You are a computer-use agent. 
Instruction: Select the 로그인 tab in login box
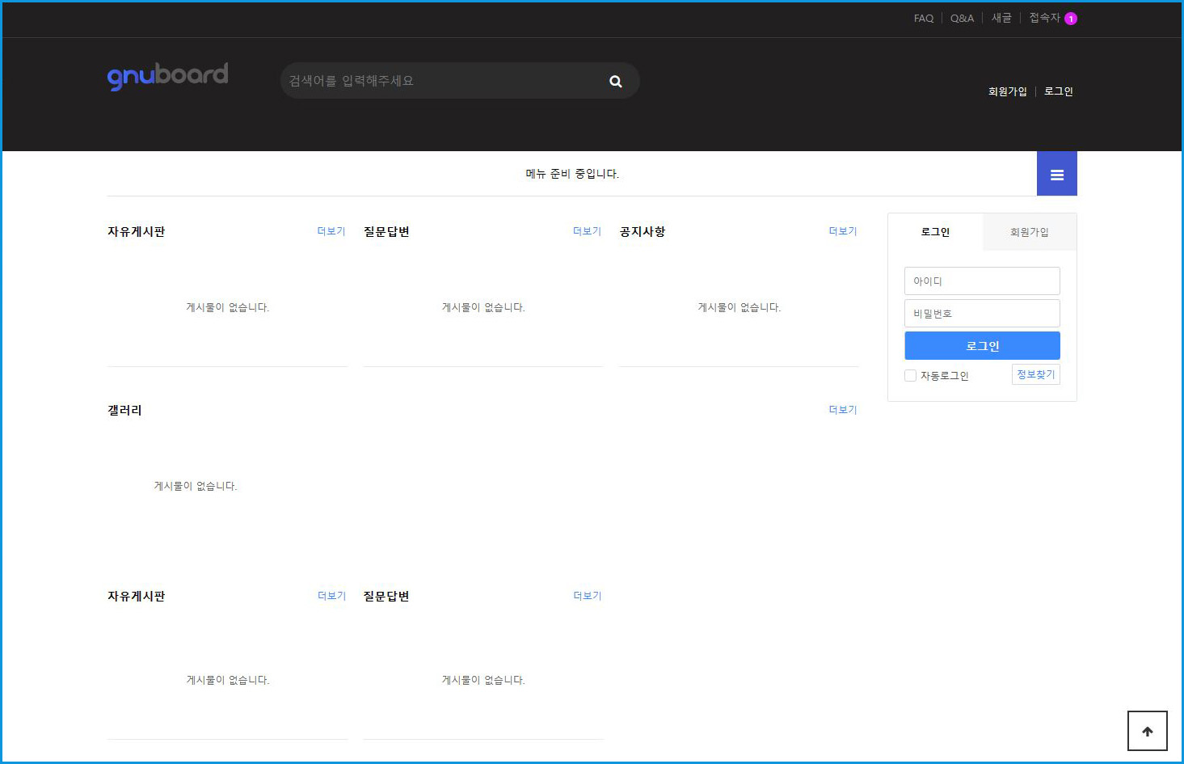pos(935,232)
